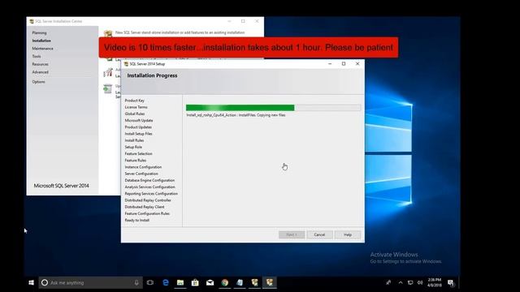This screenshot has height=292, width=520.
Task: Click the Cortana microphone icon
Action: (136, 282)
